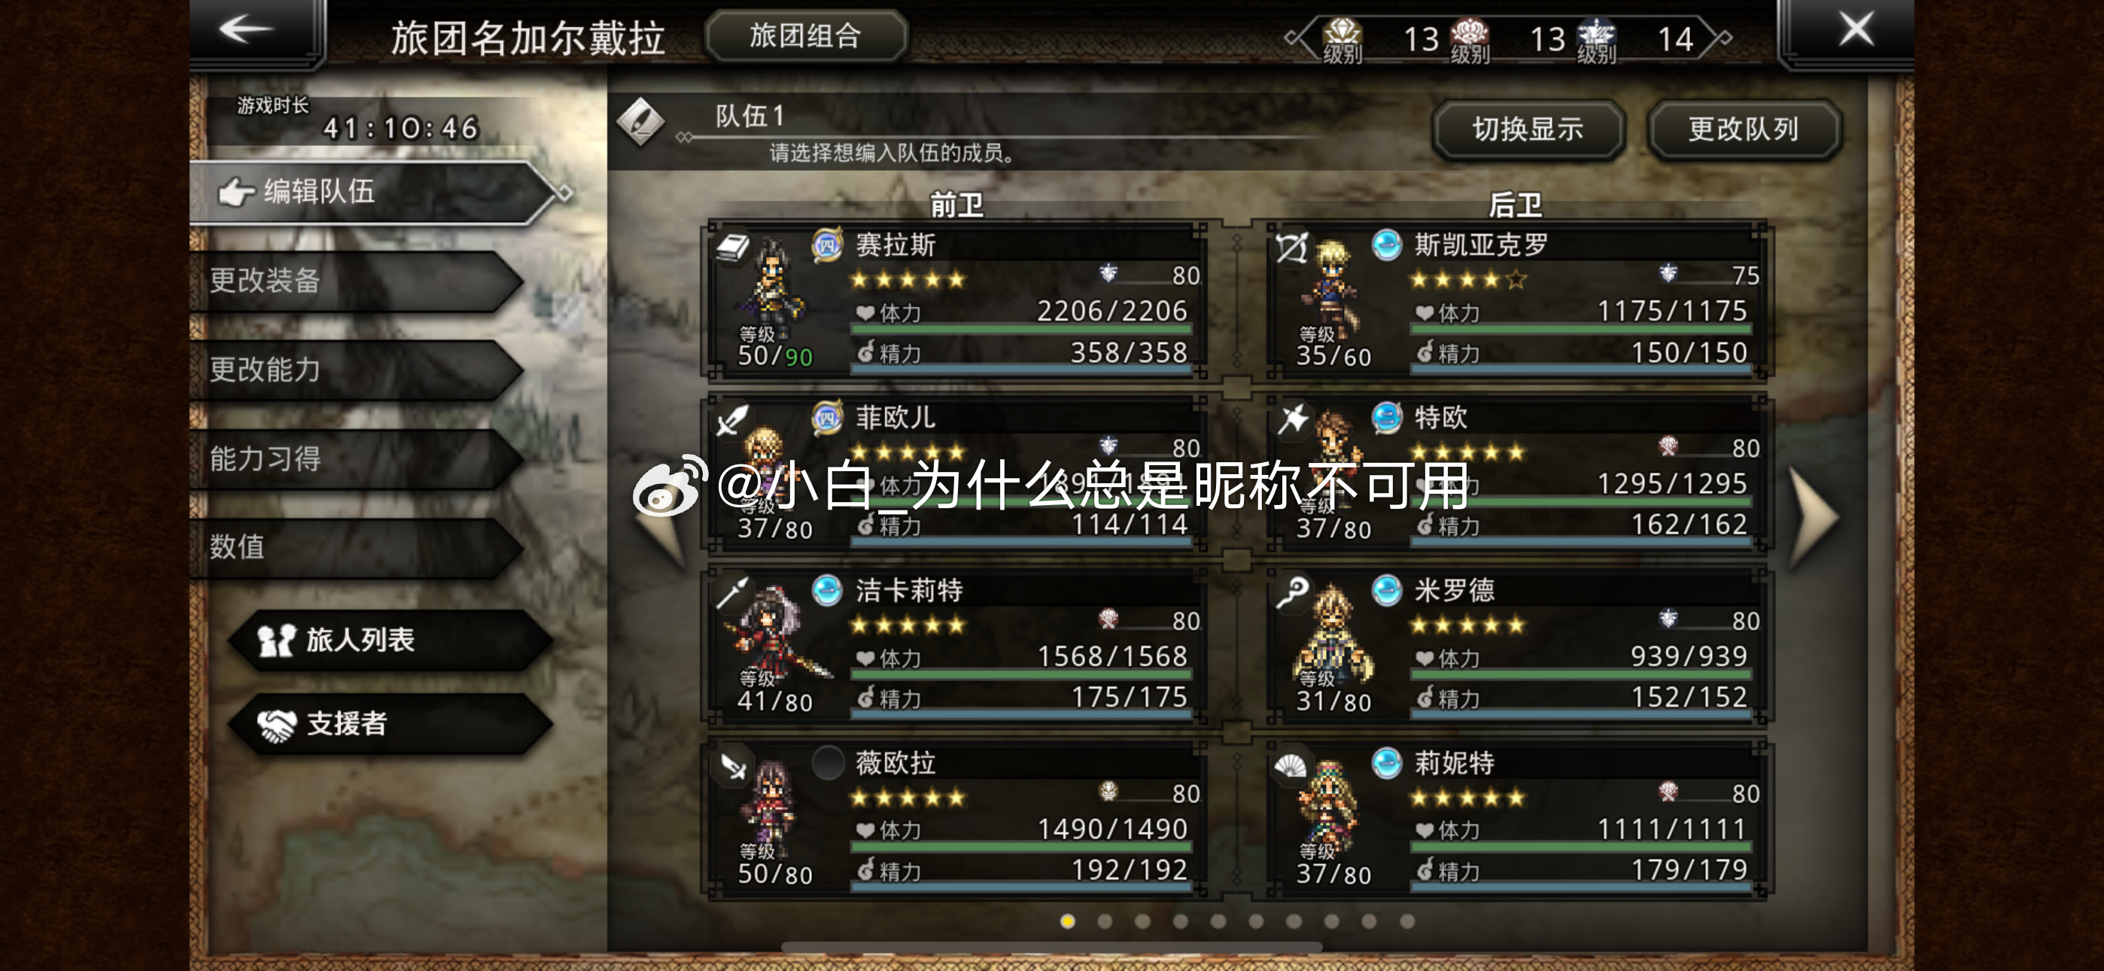
Task: Click the axe weapon icon on 特欧
Action: click(x=1291, y=420)
